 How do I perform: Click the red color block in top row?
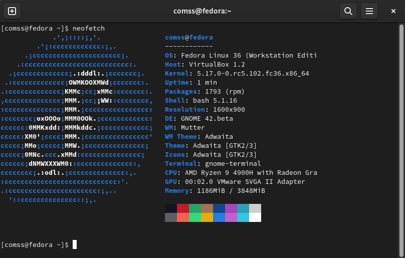[183, 208]
